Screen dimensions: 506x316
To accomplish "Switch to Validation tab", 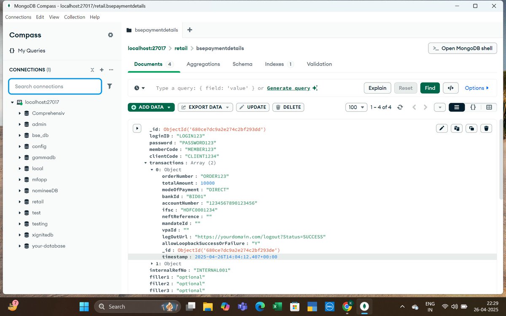I will (x=319, y=64).
